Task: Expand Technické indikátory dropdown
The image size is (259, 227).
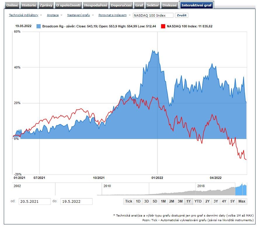Action: pos(23,15)
